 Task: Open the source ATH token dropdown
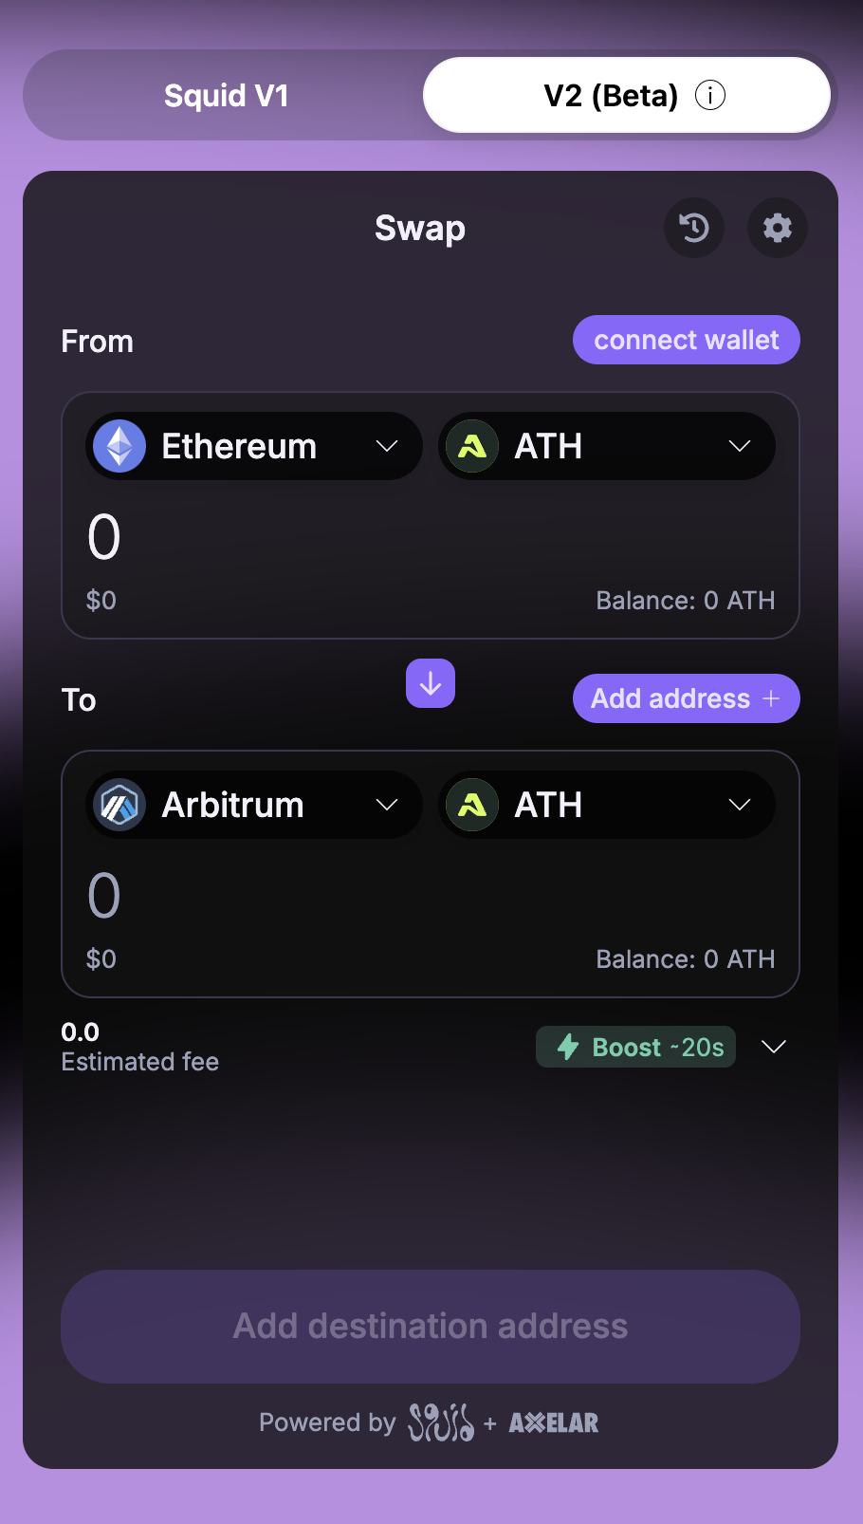click(x=739, y=446)
